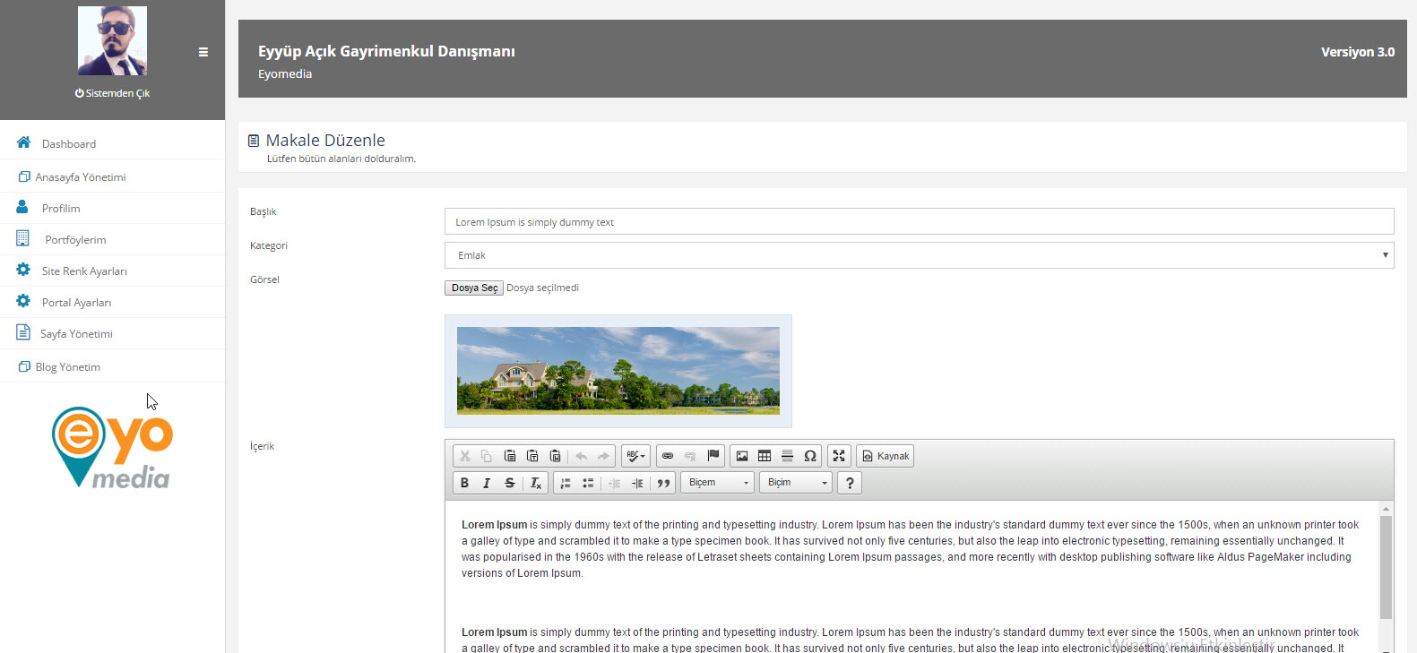Screen dimensions: 1417x653
Task: Insert an anchor with the flag icon
Action: click(x=713, y=456)
